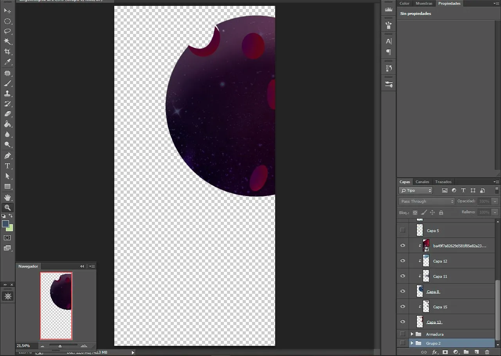Image resolution: width=501 pixels, height=356 pixels.
Task: Delete the selected layer
Action: tap(487, 352)
